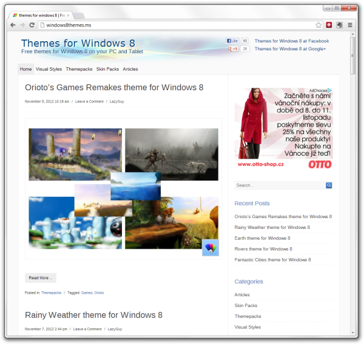This screenshot has height=344, width=364.
Task: Open www.otto-shop.cz link in the ad
Action: 261,164
